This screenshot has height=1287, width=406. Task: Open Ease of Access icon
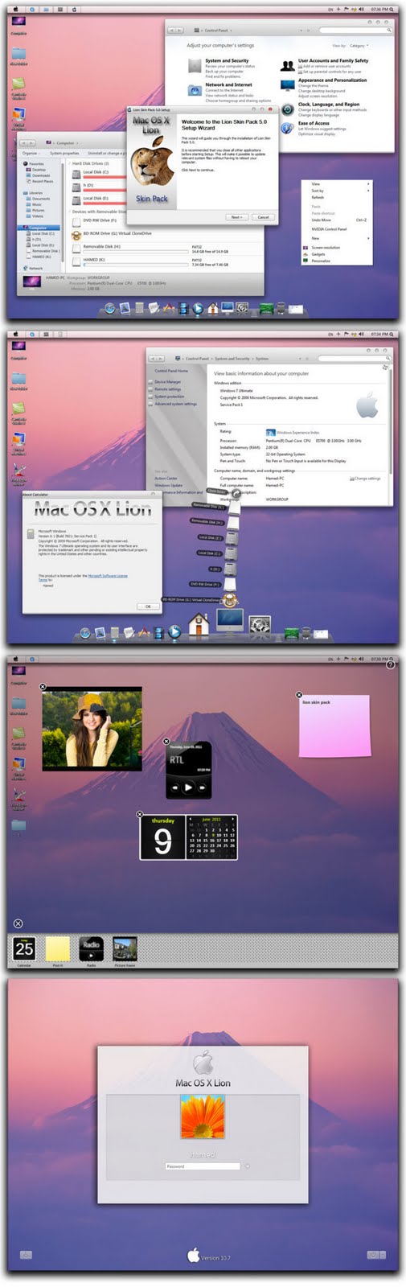coord(287,128)
